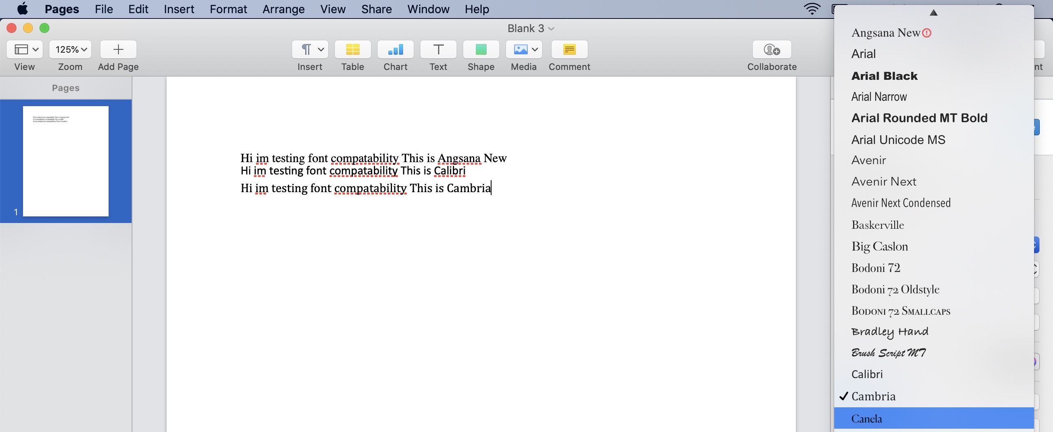Screen dimensions: 1053x432
Task: Open the Insert menu in menu bar
Action: click(x=179, y=9)
